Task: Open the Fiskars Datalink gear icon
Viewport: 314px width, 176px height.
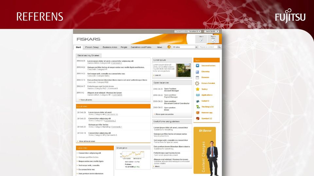Action: tap(197, 83)
